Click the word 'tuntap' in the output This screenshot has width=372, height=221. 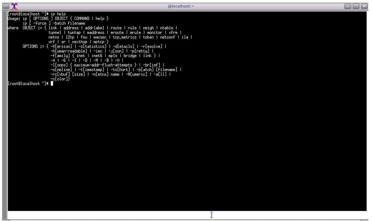pos(74,32)
